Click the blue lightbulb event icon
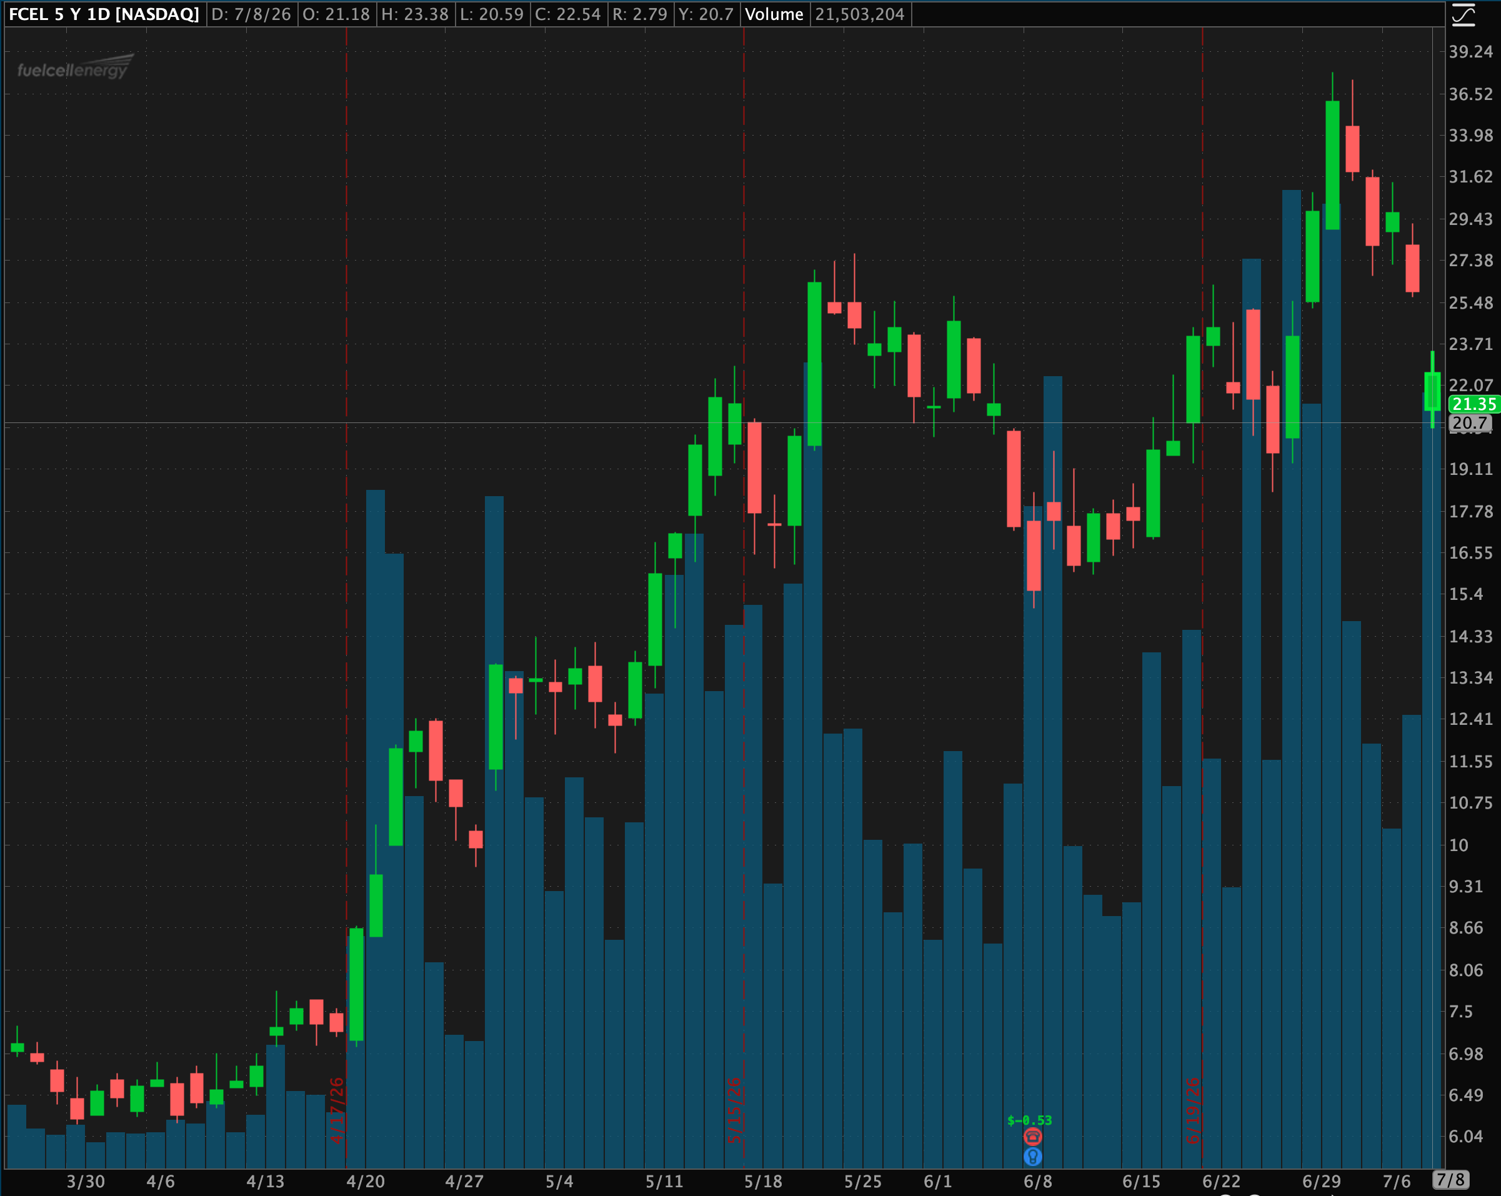Image resolution: width=1501 pixels, height=1196 pixels. click(x=1032, y=1156)
